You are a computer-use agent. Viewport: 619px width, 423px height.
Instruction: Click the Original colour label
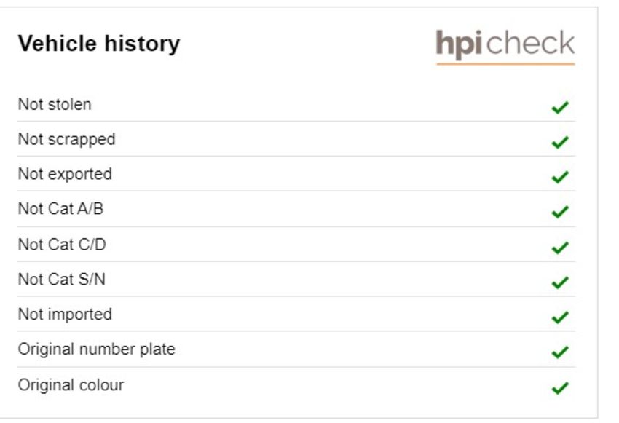[x=71, y=385]
